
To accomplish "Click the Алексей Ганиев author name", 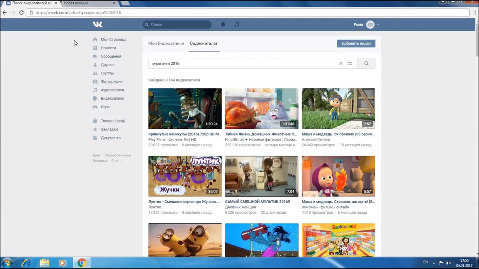I will pos(316,140).
